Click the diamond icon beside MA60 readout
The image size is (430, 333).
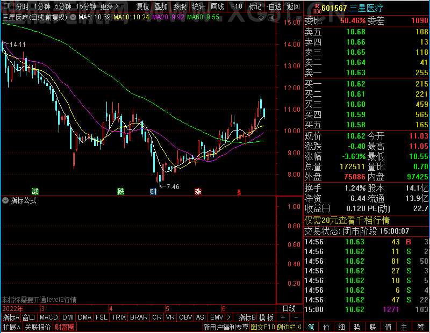[x=261, y=18]
